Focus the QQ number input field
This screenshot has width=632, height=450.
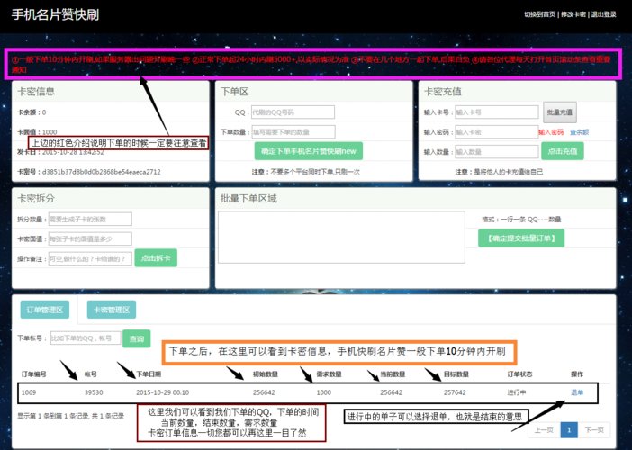[293, 112]
